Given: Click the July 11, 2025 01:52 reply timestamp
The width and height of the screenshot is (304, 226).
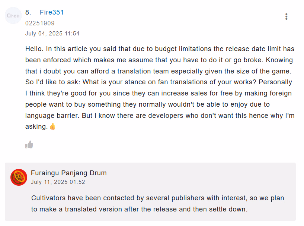Looking at the screenshot, I should click(x=58, y=182).
